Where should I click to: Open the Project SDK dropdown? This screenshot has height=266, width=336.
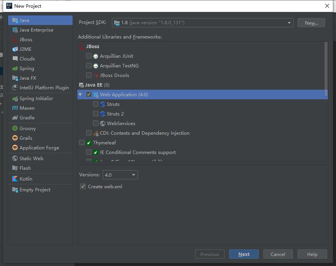tap(203, 23)
